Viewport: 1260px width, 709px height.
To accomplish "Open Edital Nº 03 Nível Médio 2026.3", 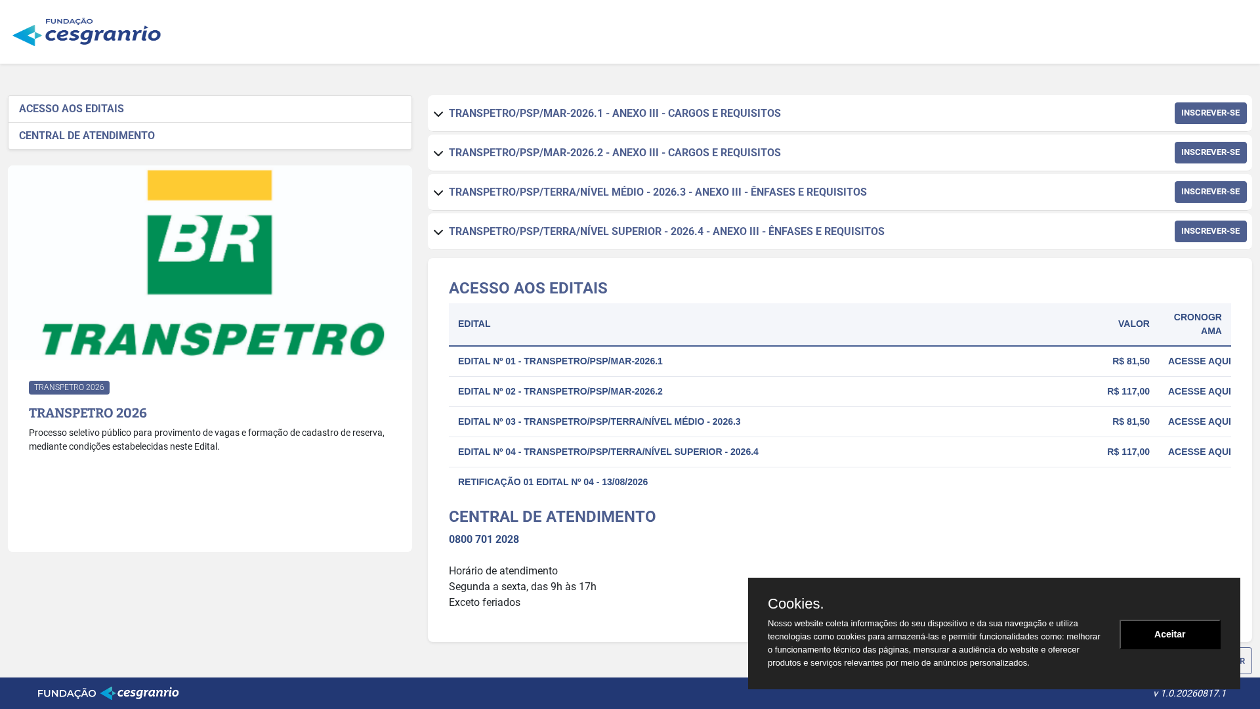I will [599, 421].
